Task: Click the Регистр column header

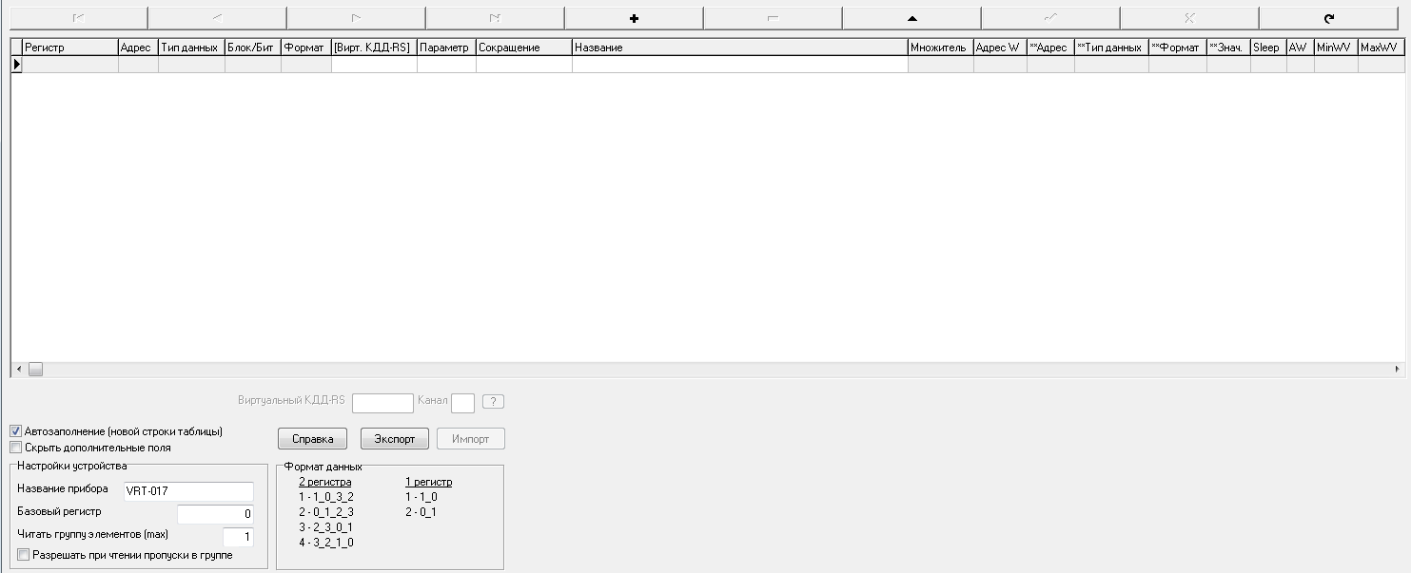Action: click(69, 48)
